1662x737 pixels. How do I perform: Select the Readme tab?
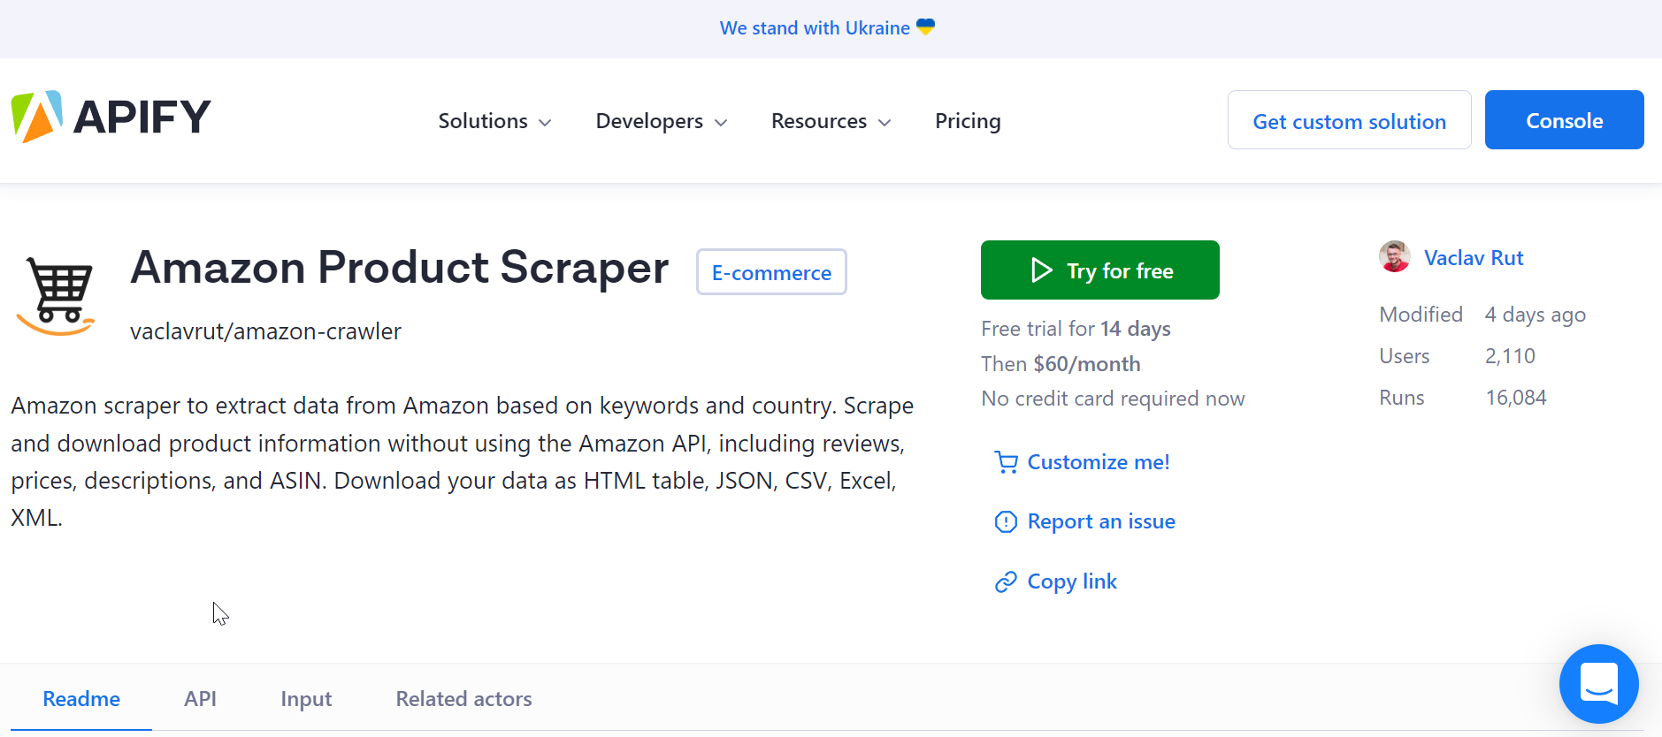(81, 699)
